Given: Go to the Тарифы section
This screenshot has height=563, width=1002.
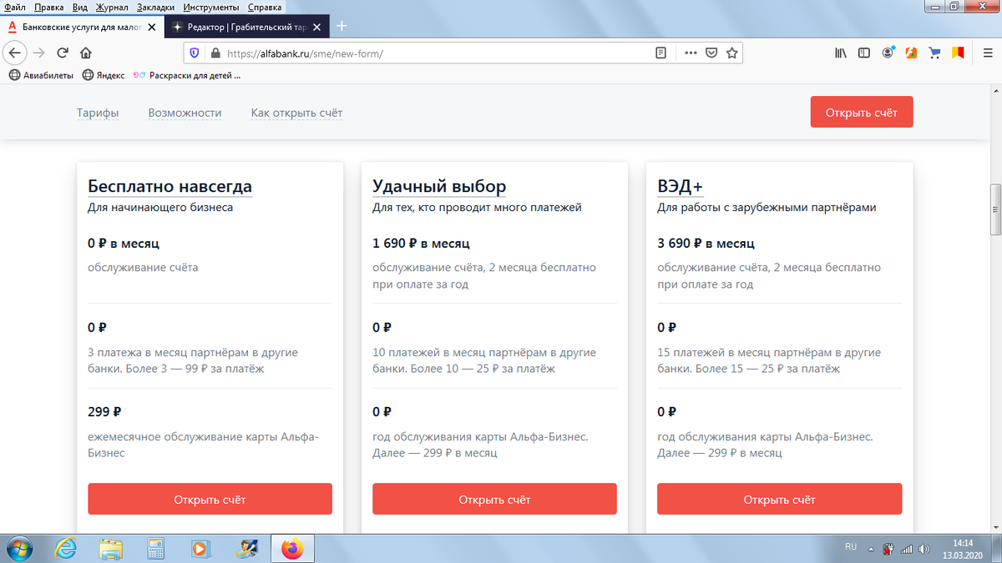Looking at the screenshot, I should pos(98,113).
